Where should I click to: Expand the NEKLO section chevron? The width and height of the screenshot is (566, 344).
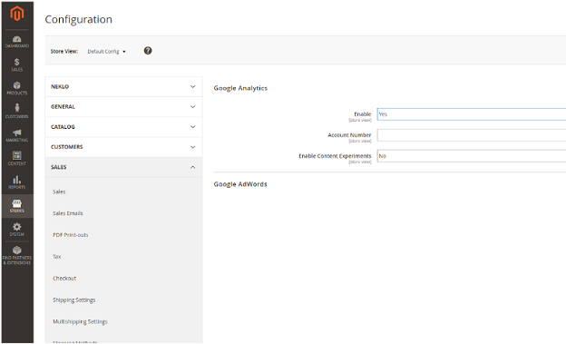click(x=193, y=87)
